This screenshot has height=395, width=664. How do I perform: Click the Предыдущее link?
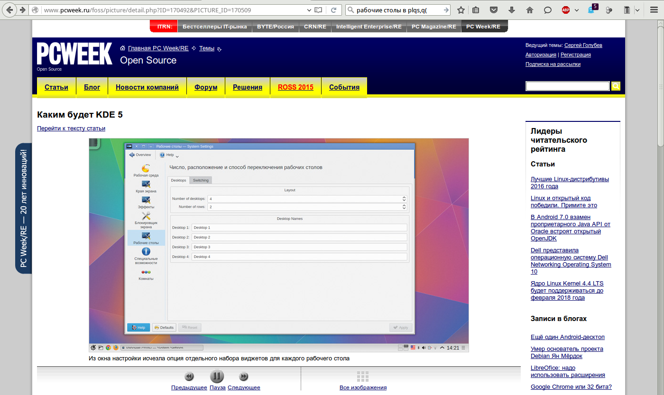(189, 387)
